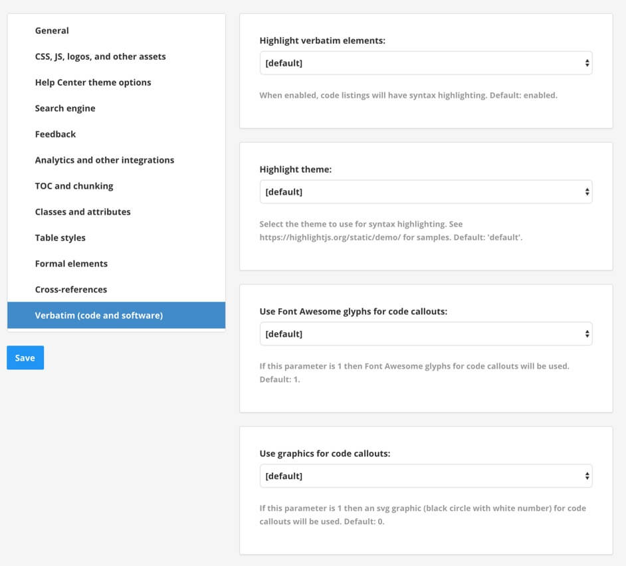Image resolution: width=626 pixels, height=566 pixels.
Task: Expand the Font Awesome glyphs dropdown
Action: [425, 334]
